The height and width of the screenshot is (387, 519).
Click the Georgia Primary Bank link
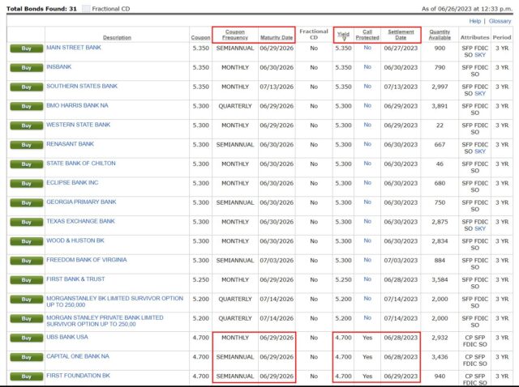[81, 202]
